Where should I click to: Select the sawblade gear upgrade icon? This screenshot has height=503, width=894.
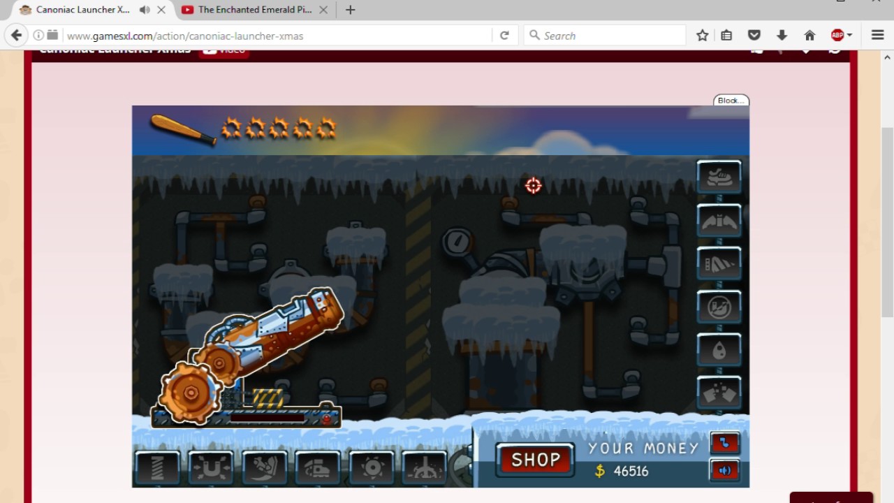click(372, 468)
